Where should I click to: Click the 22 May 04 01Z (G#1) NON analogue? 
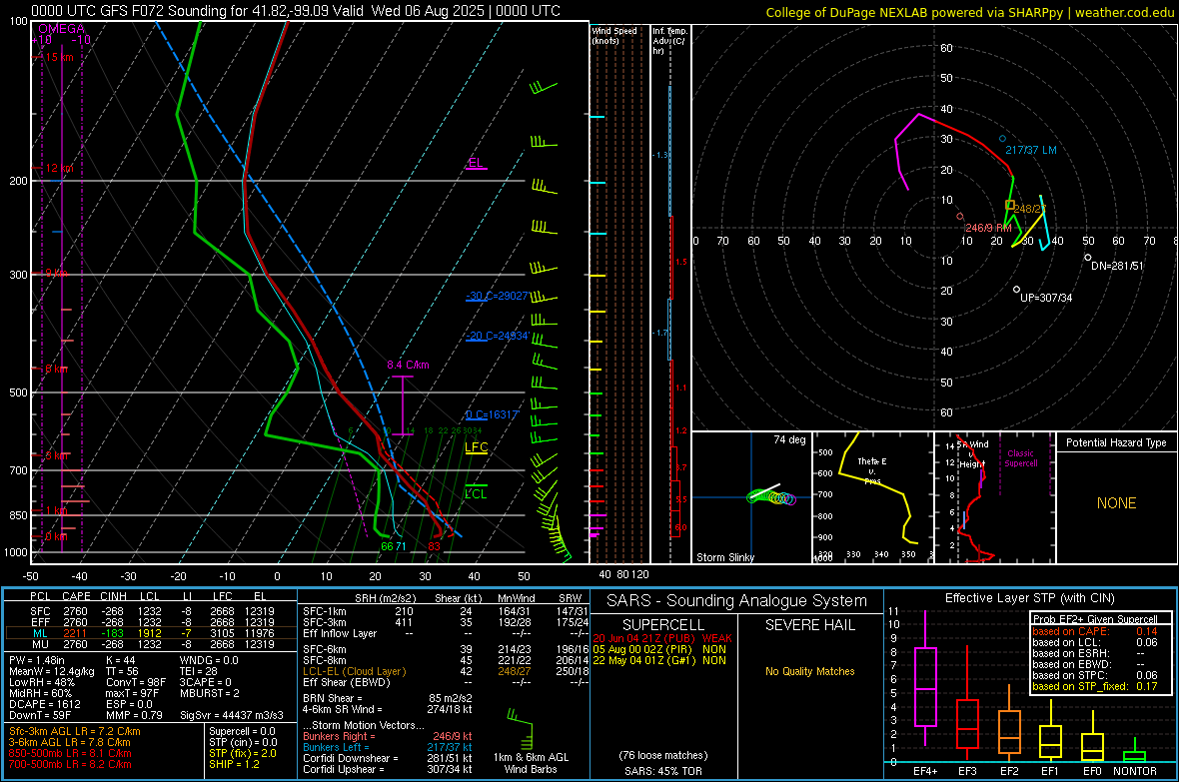[659, 660]
